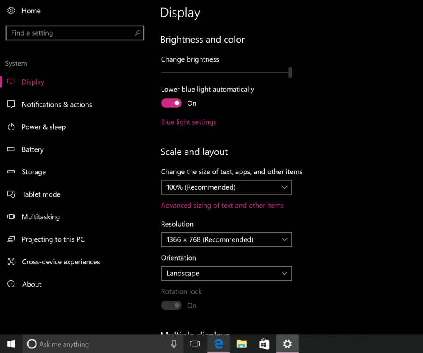Click the Notifications & actions speech bubble icon

(11, 104)
